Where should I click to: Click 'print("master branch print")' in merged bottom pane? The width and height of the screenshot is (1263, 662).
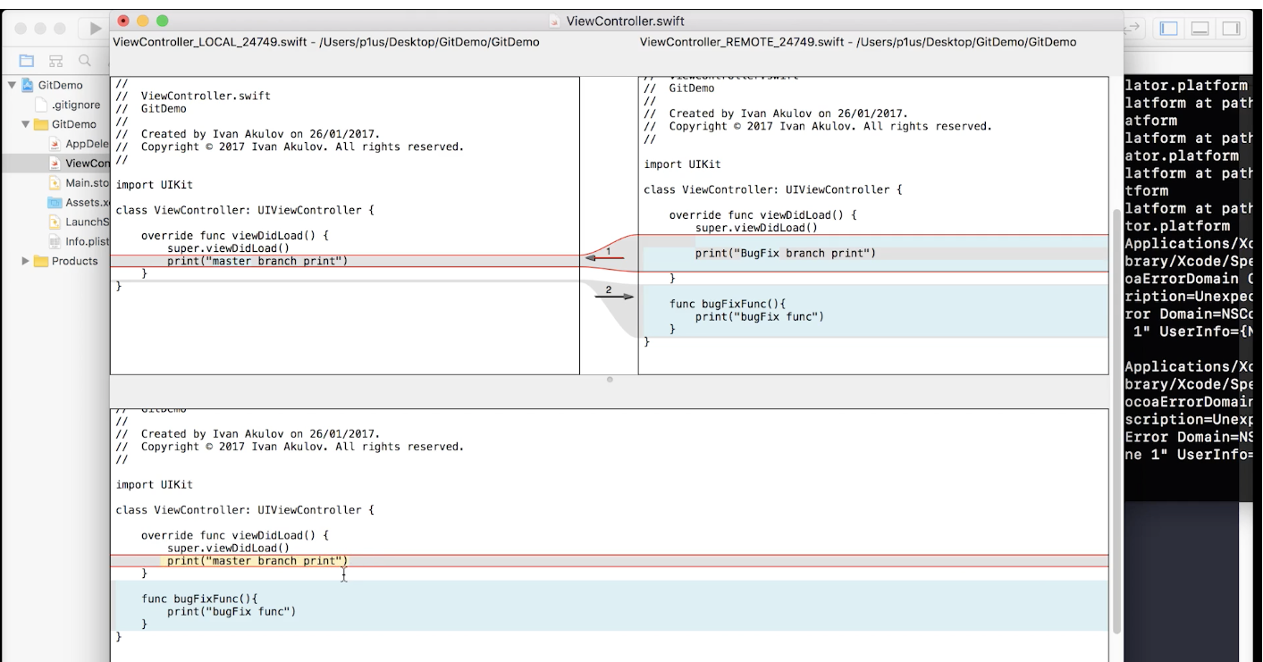(x=257, y=561)
